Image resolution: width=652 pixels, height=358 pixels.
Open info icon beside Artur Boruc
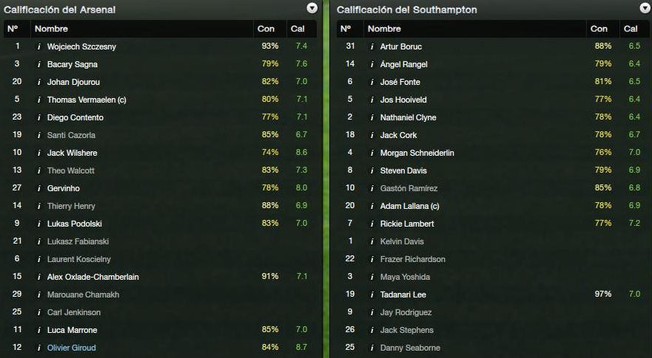[372, 47]
